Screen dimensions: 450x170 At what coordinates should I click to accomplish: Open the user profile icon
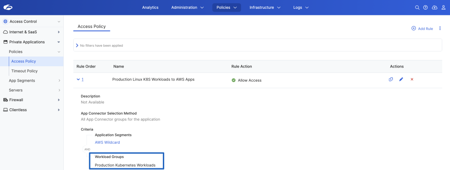[x=443, y=7]
